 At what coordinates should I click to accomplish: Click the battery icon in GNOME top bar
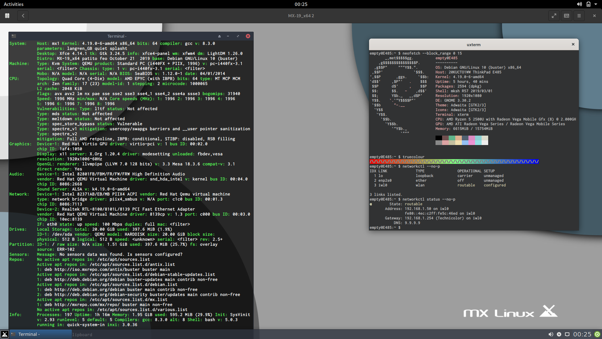(x=589, y=4)
